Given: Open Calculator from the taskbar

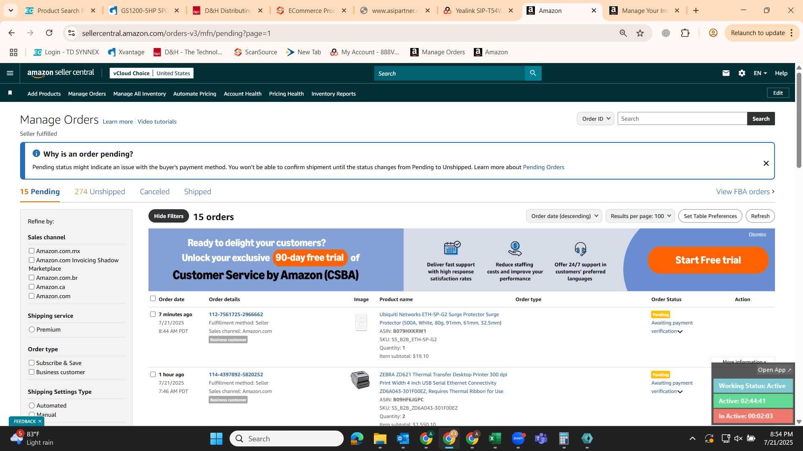Looking at the screenshot, I should 564,438.
